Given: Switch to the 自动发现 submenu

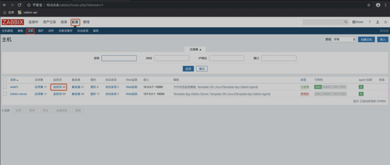Looking at the screenshot, I should point(83,31).
